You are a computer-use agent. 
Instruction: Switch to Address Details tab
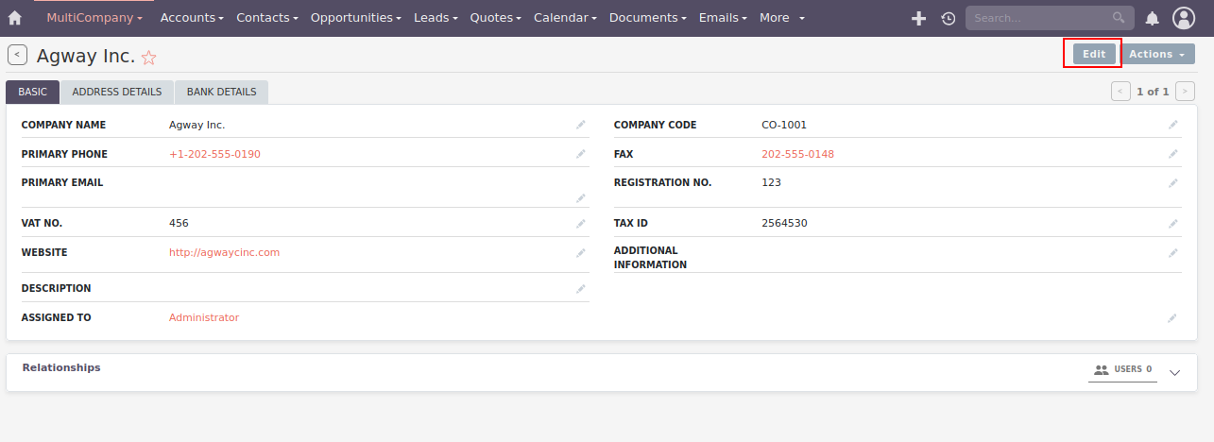tap(117, 92)
